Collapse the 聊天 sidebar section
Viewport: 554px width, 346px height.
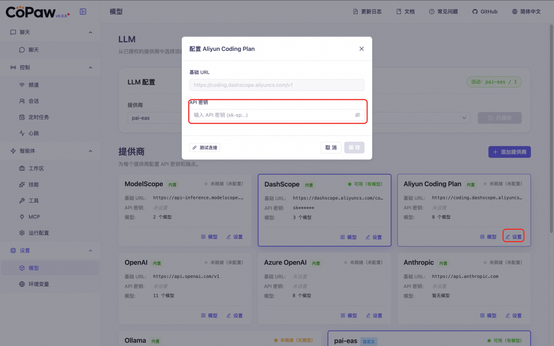(x=90, y=32)
